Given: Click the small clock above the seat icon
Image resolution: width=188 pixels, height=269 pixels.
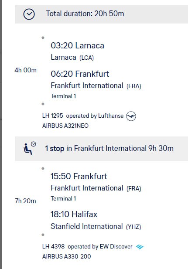Looking at the screenshot, I should [x=34, y=144].
